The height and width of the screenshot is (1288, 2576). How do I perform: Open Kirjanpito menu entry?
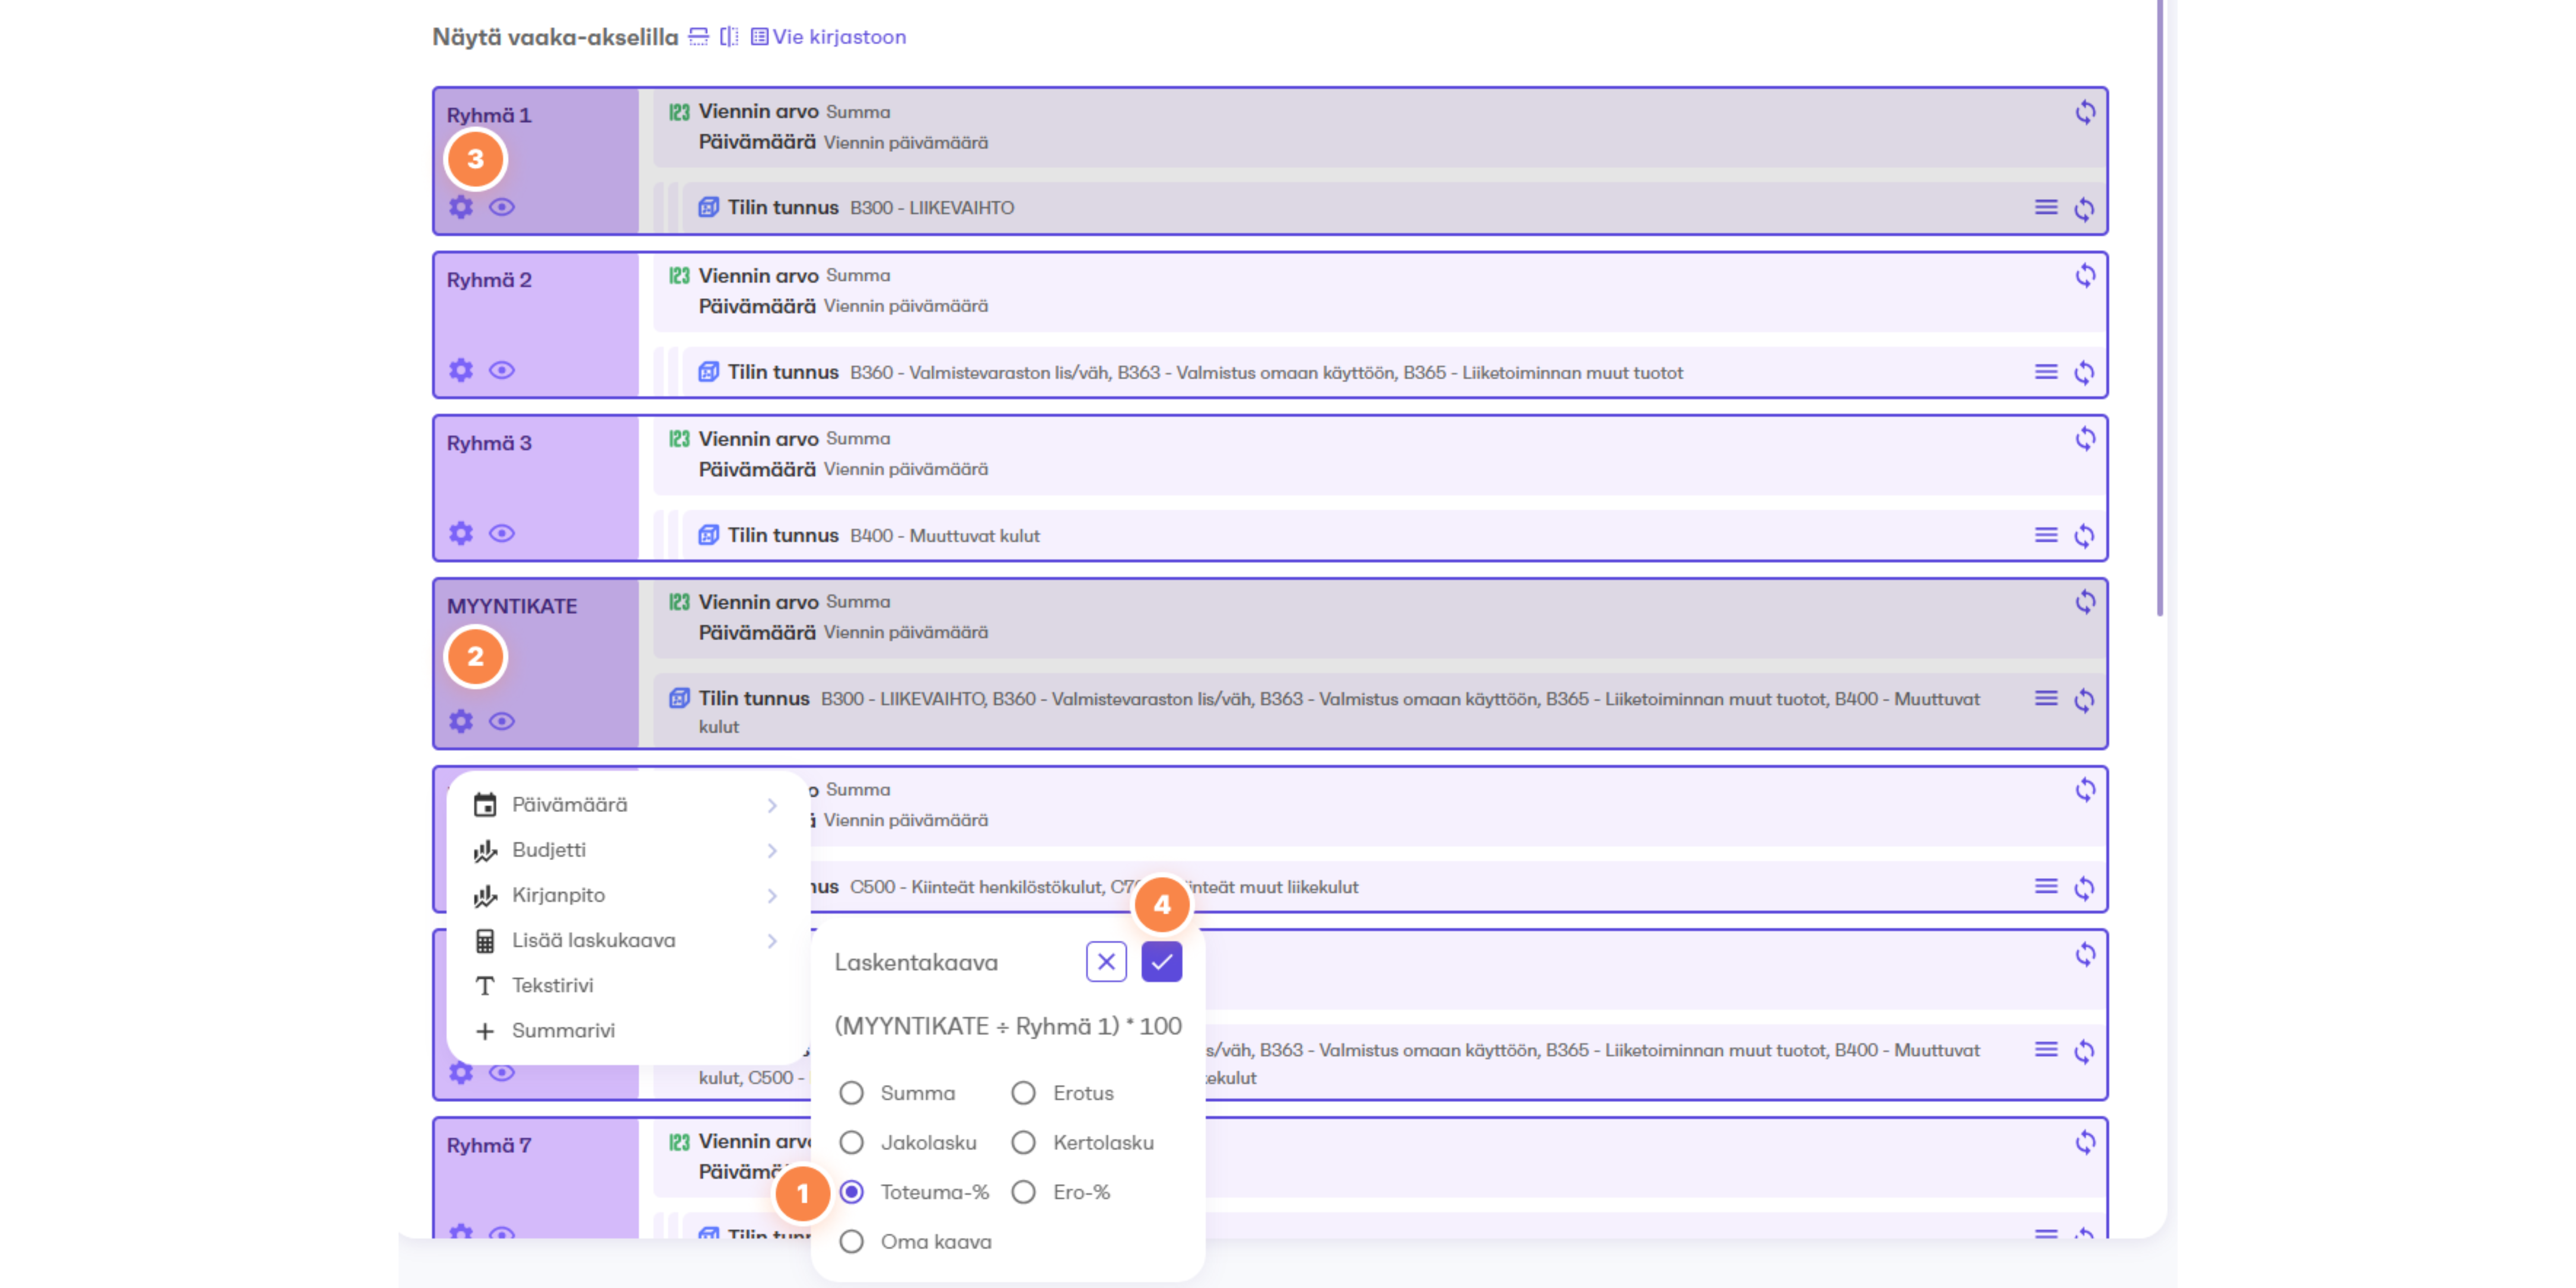pos(628,895)
